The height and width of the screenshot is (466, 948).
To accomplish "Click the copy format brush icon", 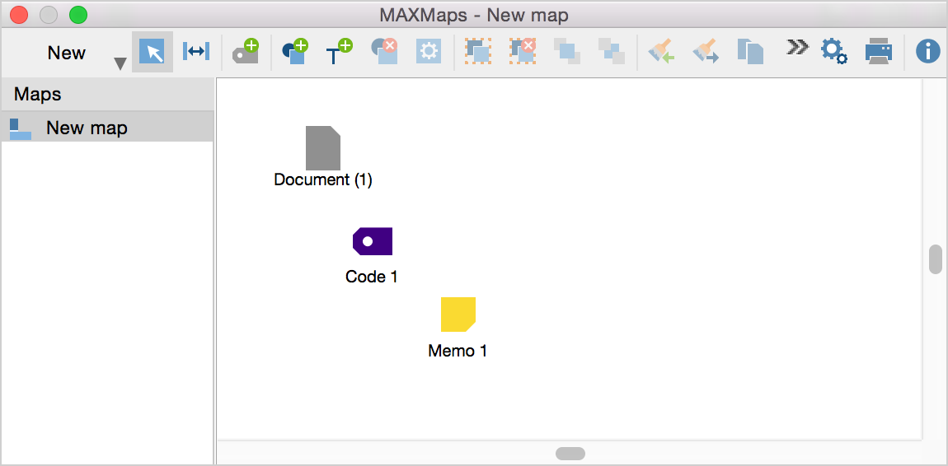I will (x=661, y=52).
